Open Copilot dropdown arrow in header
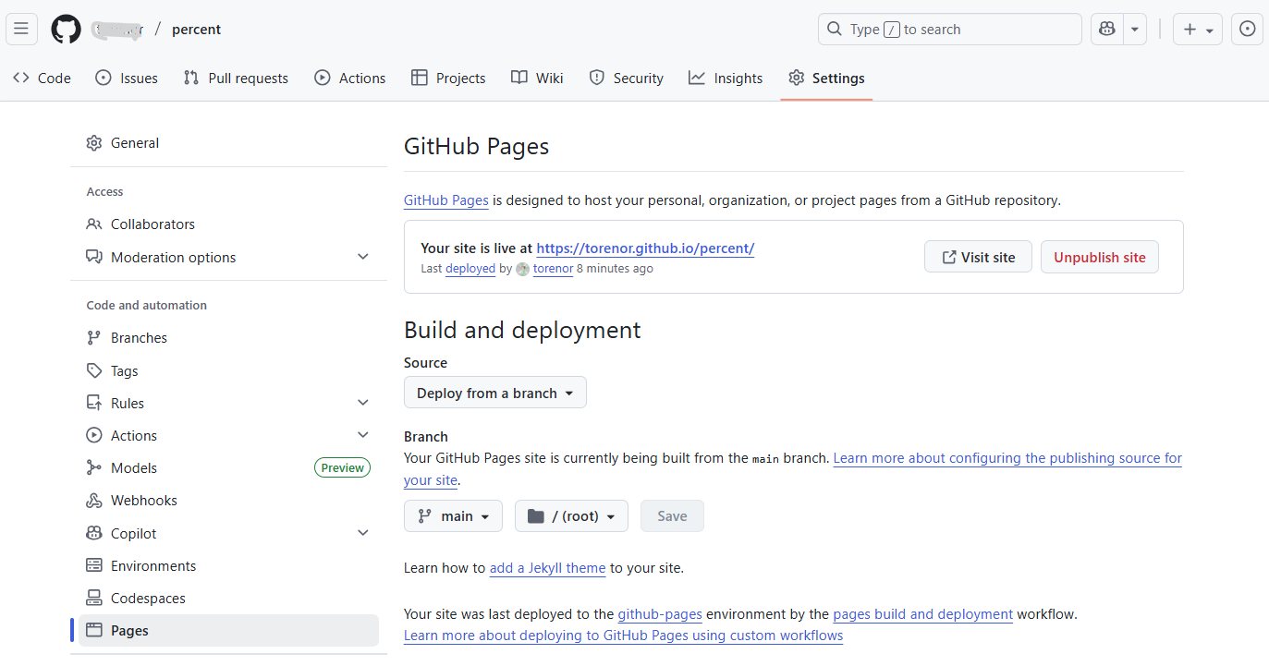 [1135, 29]
